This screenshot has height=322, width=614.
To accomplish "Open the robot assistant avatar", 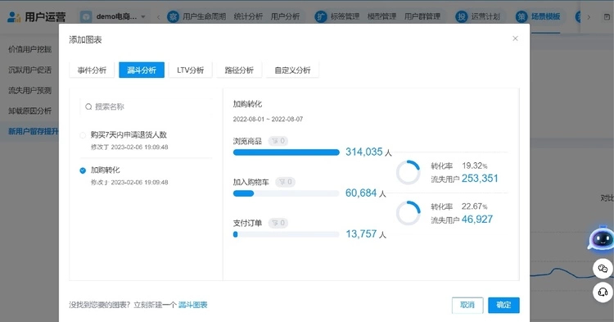I will click(601, 238).
